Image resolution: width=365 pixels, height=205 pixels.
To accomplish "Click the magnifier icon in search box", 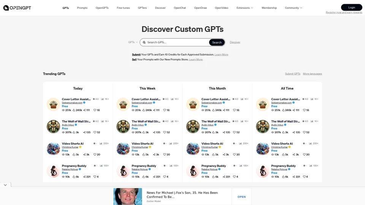I will click(x=144, y=42).
